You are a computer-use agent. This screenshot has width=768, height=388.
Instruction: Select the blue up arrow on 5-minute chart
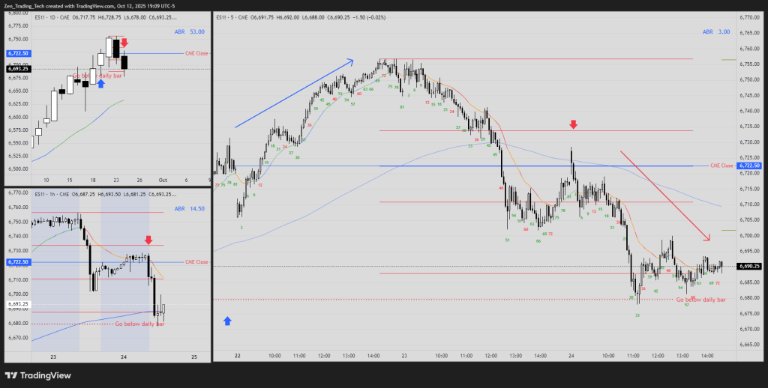pyautogui.click(x=228, y=321)
